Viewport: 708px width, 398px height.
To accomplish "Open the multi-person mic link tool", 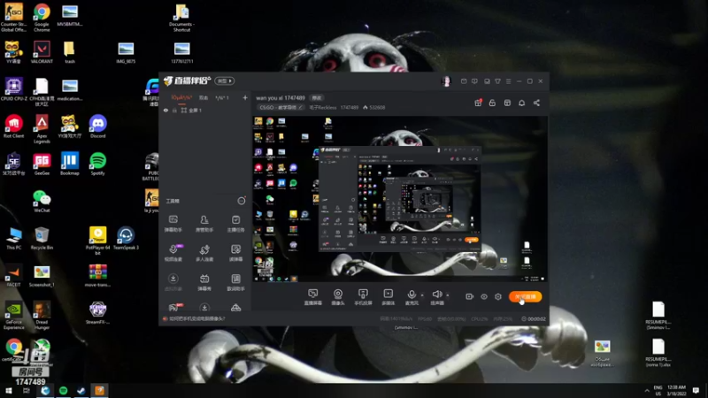I will coord(204,253).
